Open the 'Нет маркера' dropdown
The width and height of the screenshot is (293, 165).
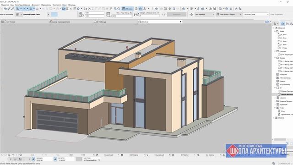click(x=205, y=14)
